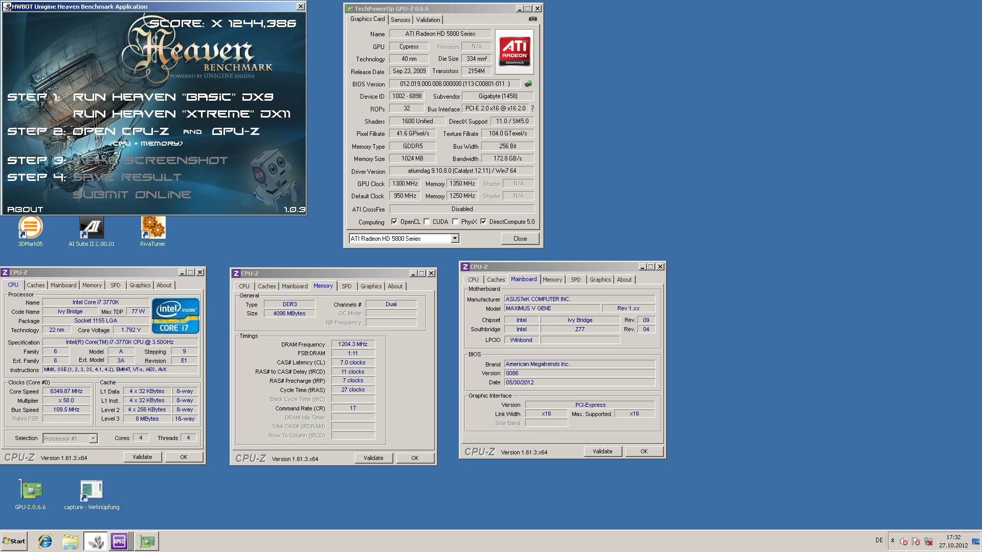Click the BIOS Version field in GPU-Z

click(455, 84)
